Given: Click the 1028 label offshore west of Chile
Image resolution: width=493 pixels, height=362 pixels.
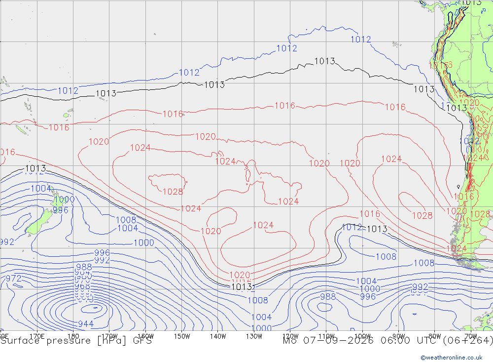Looking at the screenshot, I should pos(423,215).
